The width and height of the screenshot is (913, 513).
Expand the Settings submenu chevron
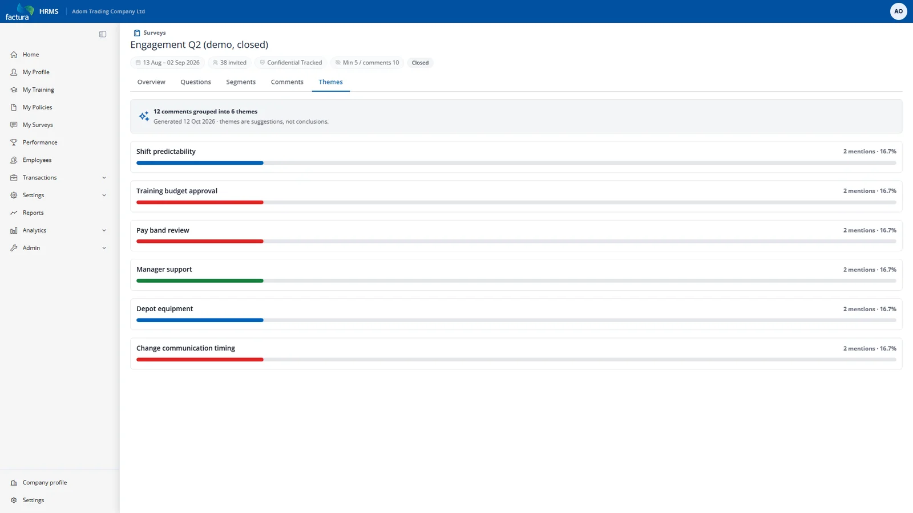tap(104, 196)
